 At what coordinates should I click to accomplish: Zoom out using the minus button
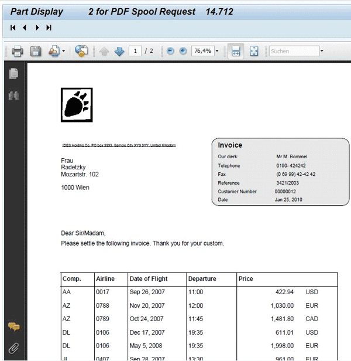click(x=170, y=52)
